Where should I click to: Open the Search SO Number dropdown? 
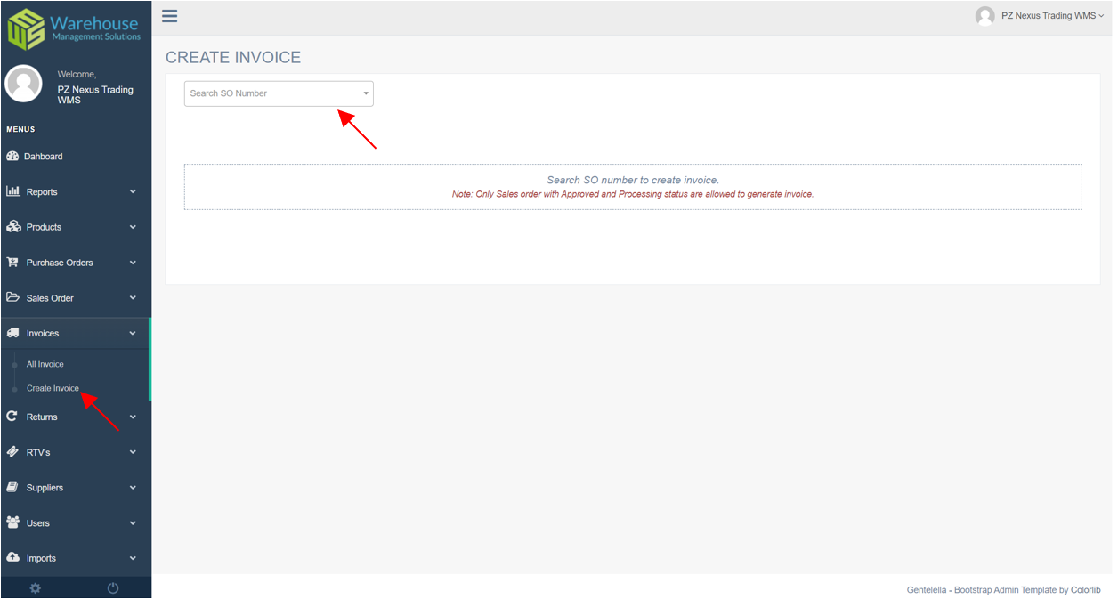(x=277, y=93)
